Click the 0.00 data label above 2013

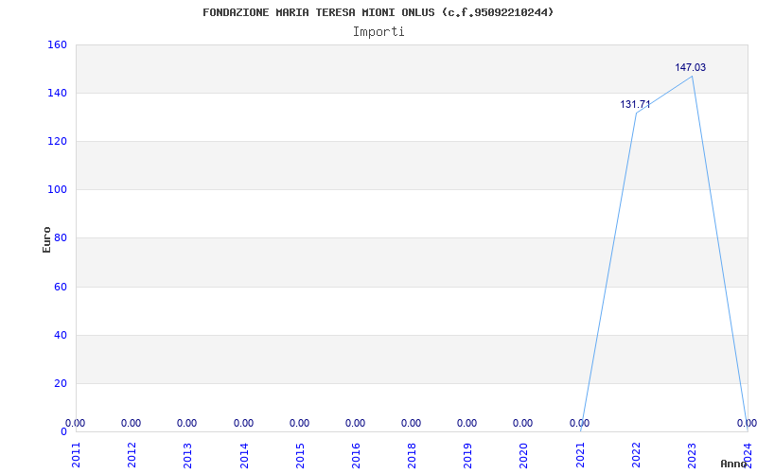coord(186,423)
